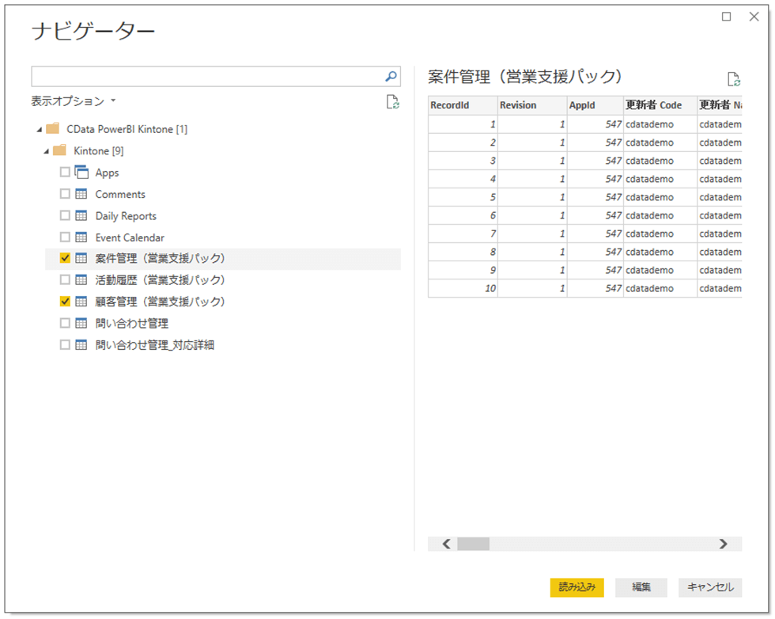The width and height of the screenshot is (775, 619).
Task: Check 活動履歴（営業支援パック）checkbox
Action: coord(65,279)
